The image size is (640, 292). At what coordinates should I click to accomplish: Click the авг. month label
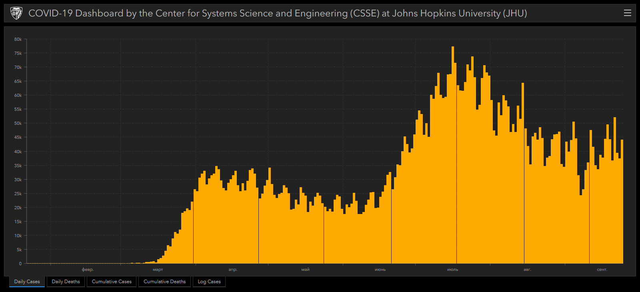(x=528, y=270)
